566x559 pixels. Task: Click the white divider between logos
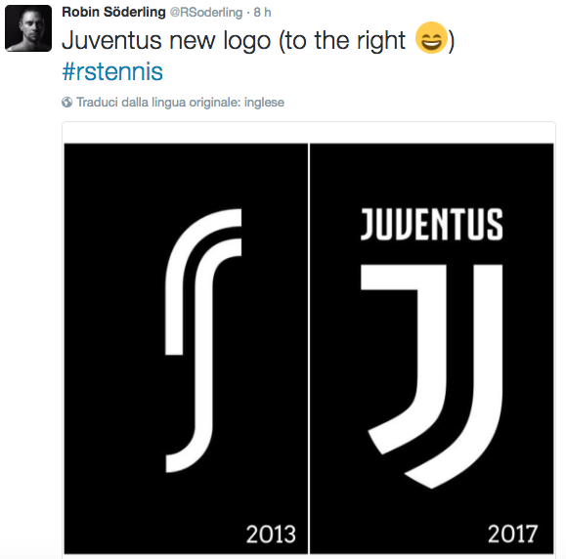(x=309, y=349)
